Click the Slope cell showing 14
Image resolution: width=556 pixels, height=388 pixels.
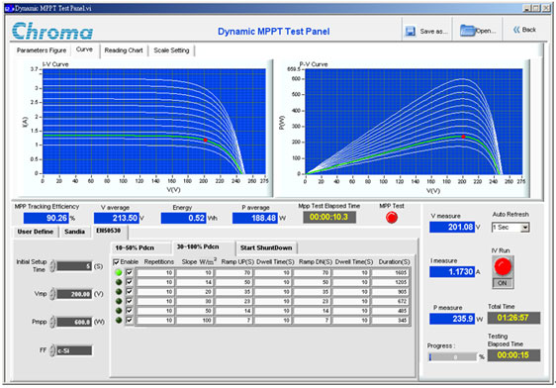(x=195, y=282)
